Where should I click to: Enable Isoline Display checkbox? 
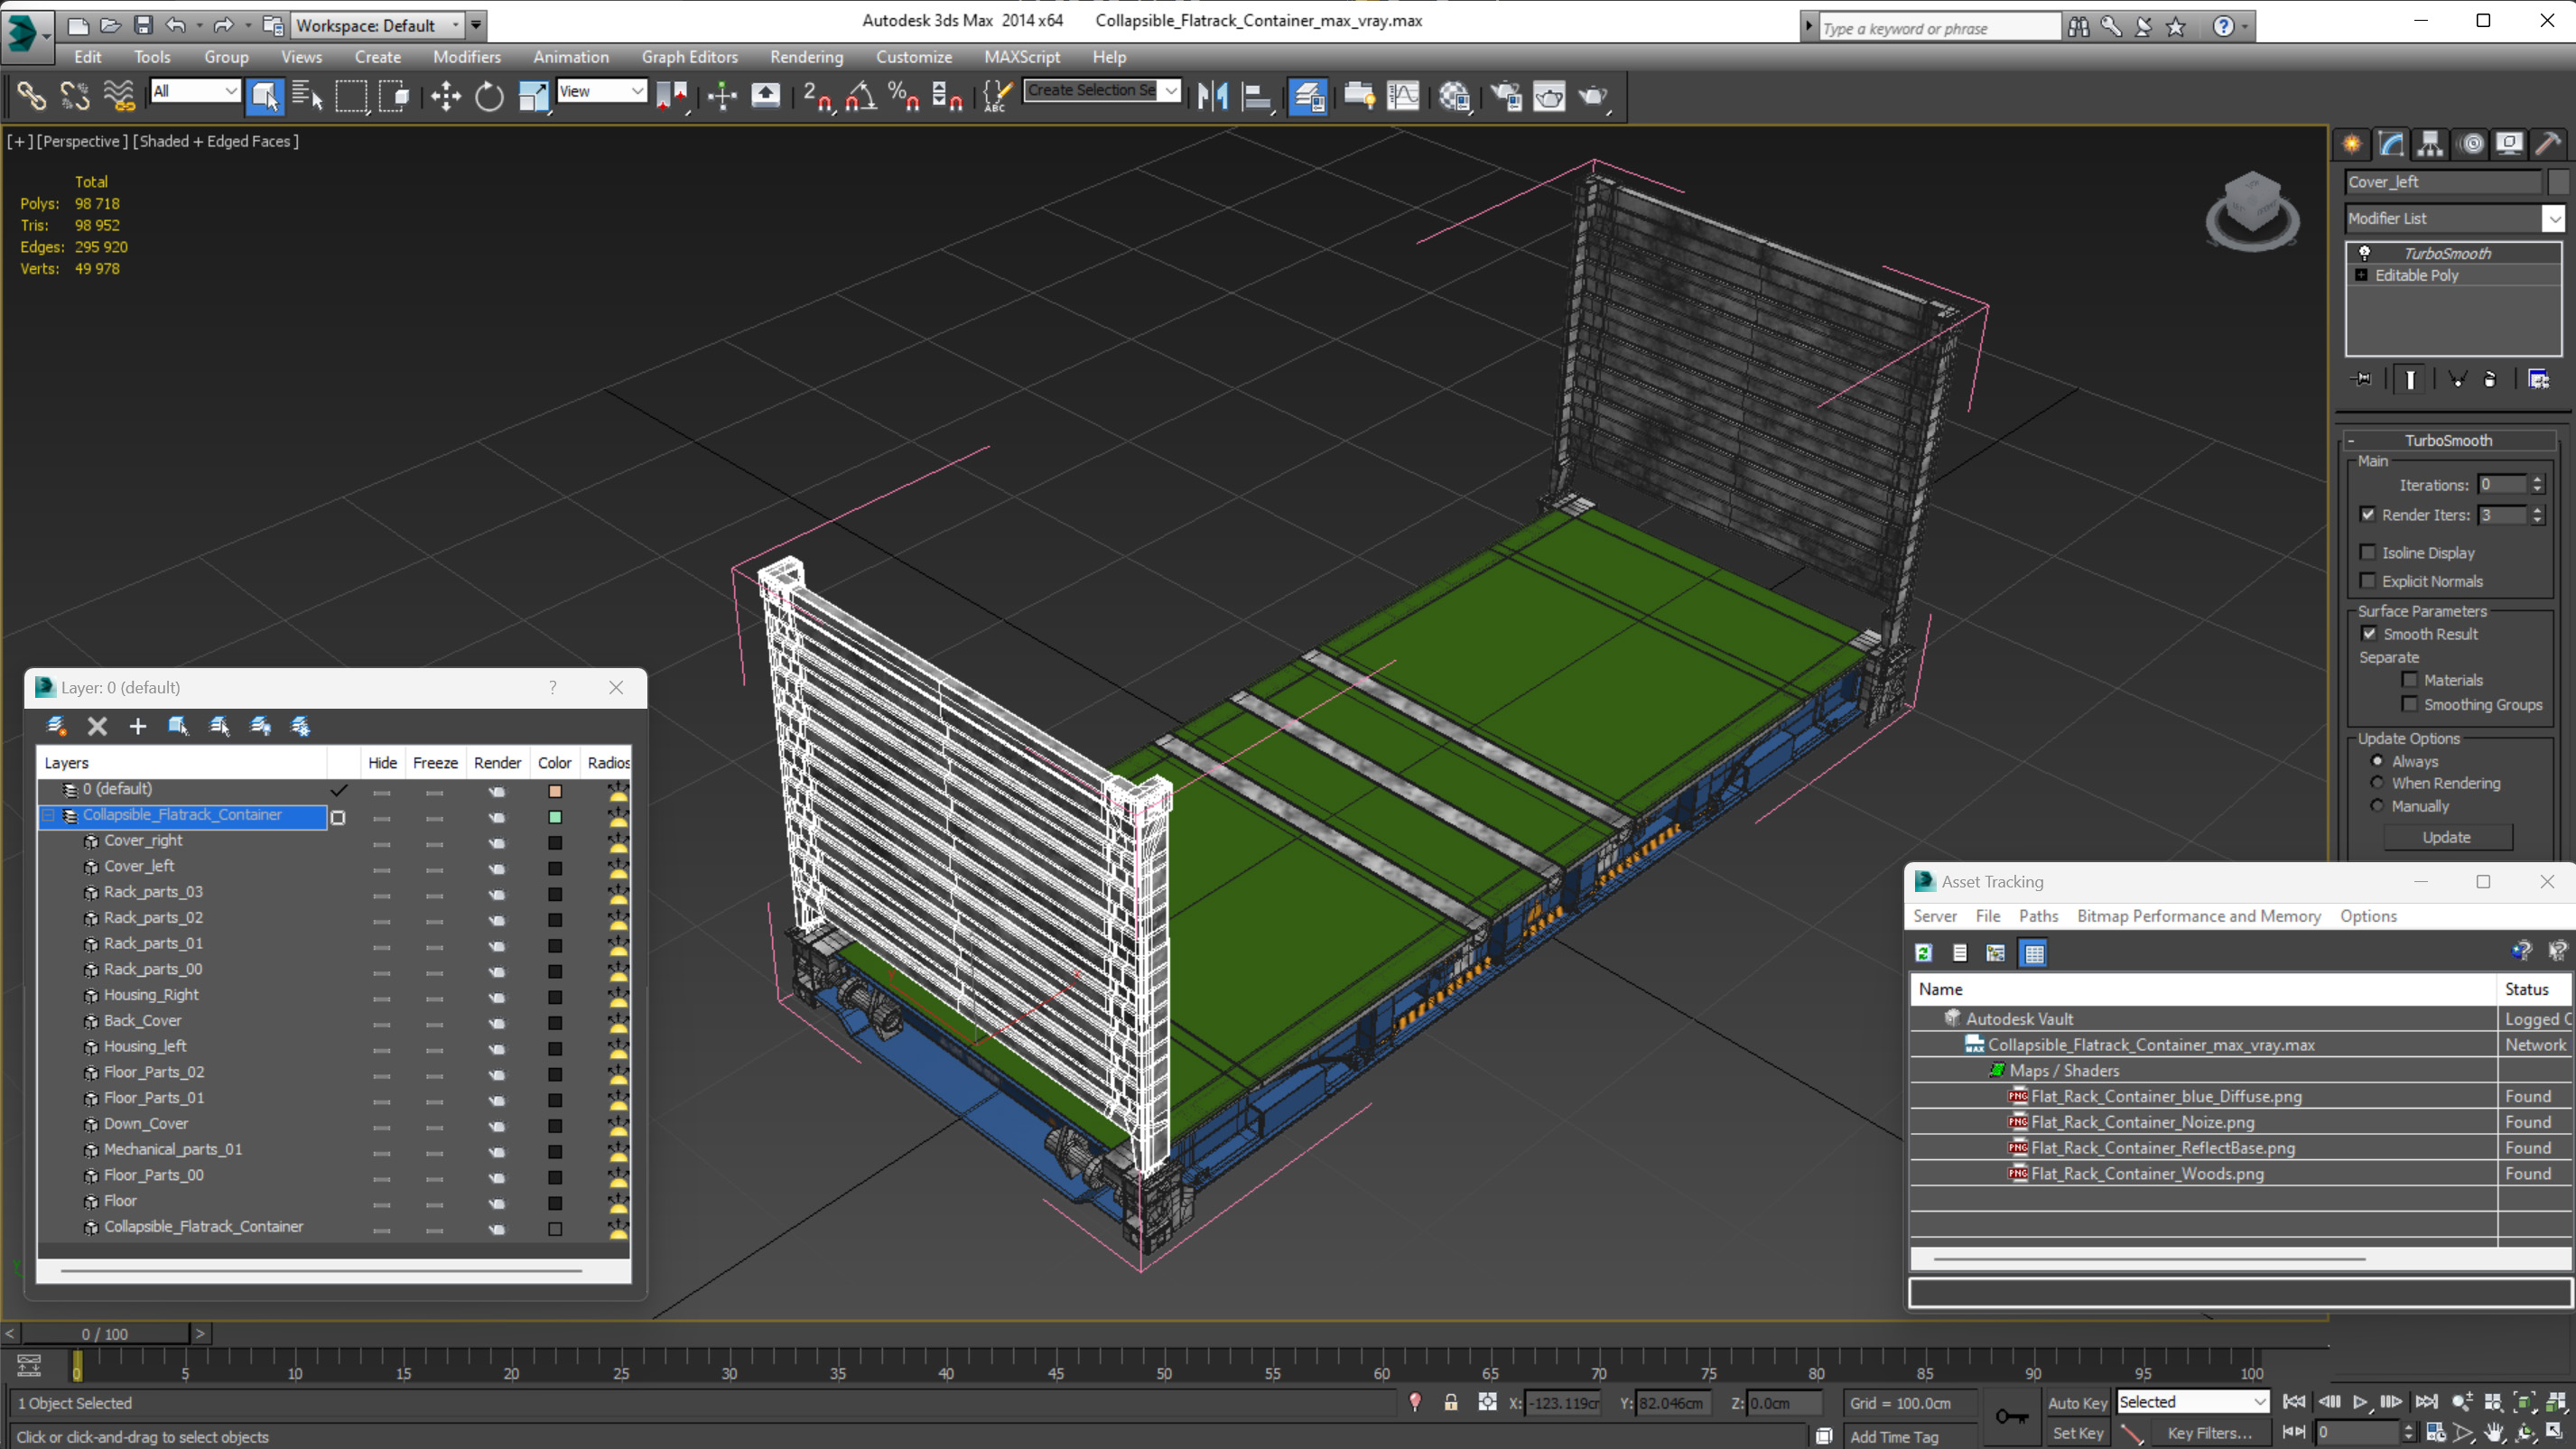[x=2367, y=552]
